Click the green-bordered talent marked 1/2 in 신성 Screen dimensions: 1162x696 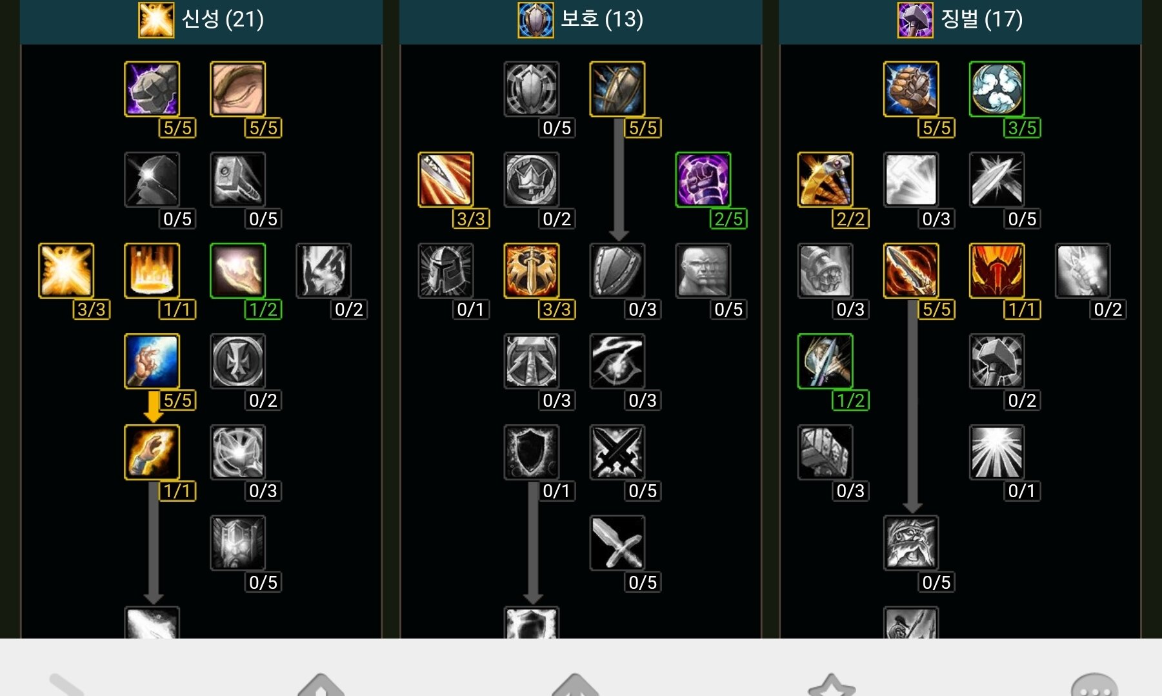pos(237,271)
